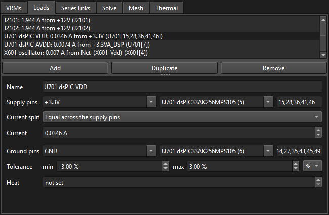329x215 pixels.
Task: Click the Current value field 0.0346 A
Action: pos(179,133)
